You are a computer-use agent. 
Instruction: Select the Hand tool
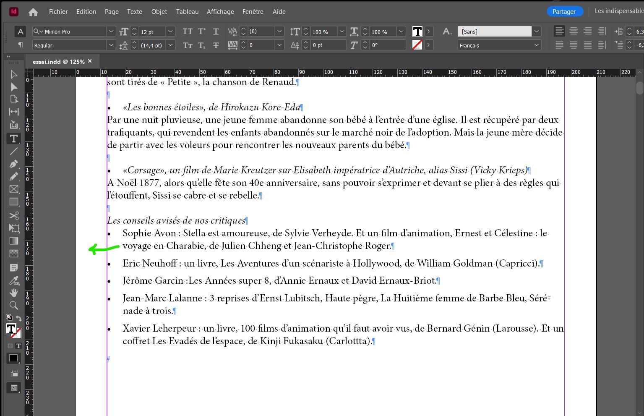pyautogui.click(x=14, y=293)
